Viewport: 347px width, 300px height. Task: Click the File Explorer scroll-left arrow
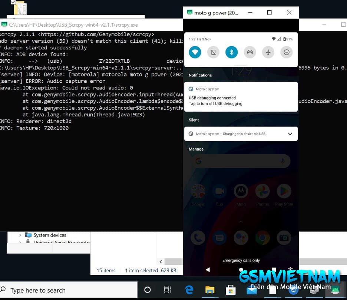(x=161, y=262)
